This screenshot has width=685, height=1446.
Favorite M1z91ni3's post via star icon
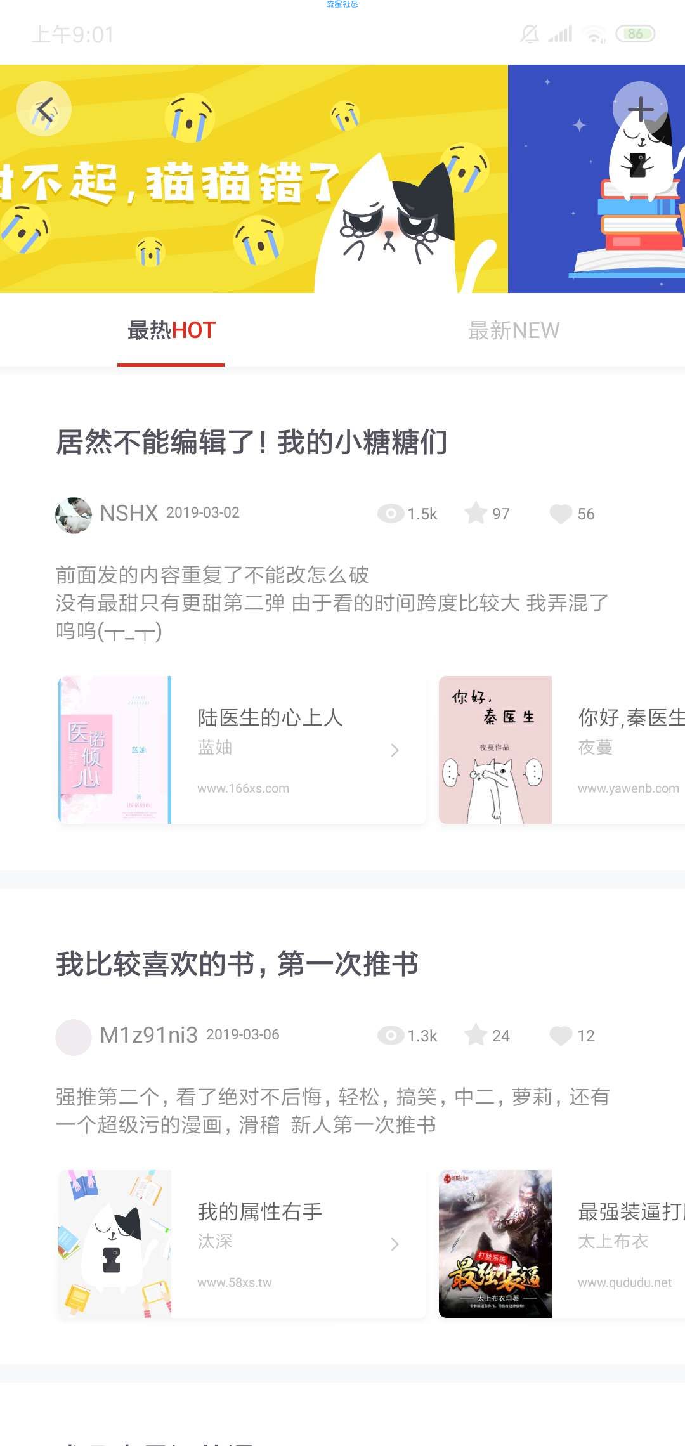475,1035
